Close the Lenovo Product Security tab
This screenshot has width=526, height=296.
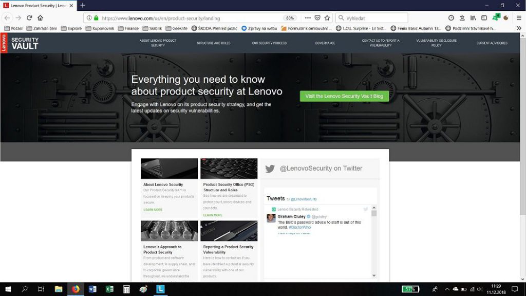pos(71,6)
